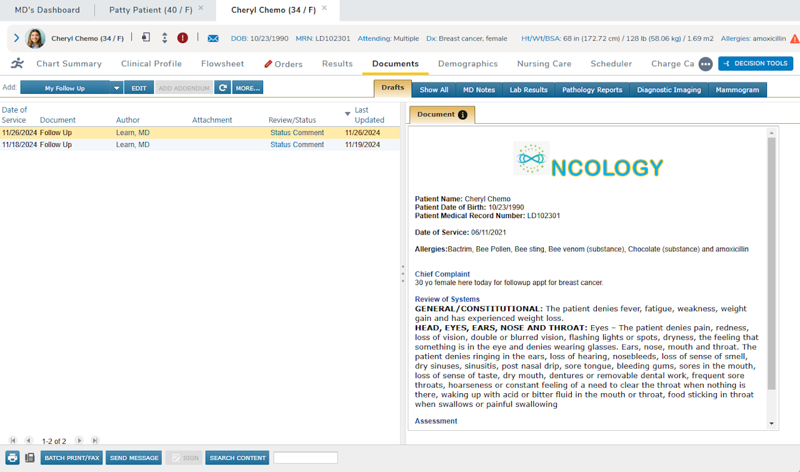Open the My Follow Up dropdown

point(116,87)
